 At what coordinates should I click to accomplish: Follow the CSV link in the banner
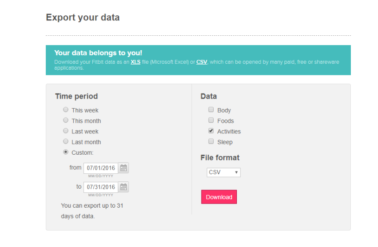point(201,62)
